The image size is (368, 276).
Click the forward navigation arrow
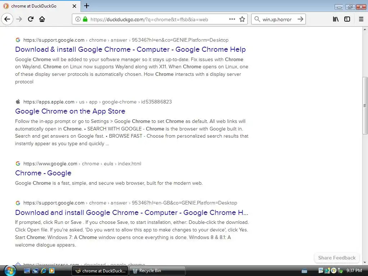(x=19, y=19)
